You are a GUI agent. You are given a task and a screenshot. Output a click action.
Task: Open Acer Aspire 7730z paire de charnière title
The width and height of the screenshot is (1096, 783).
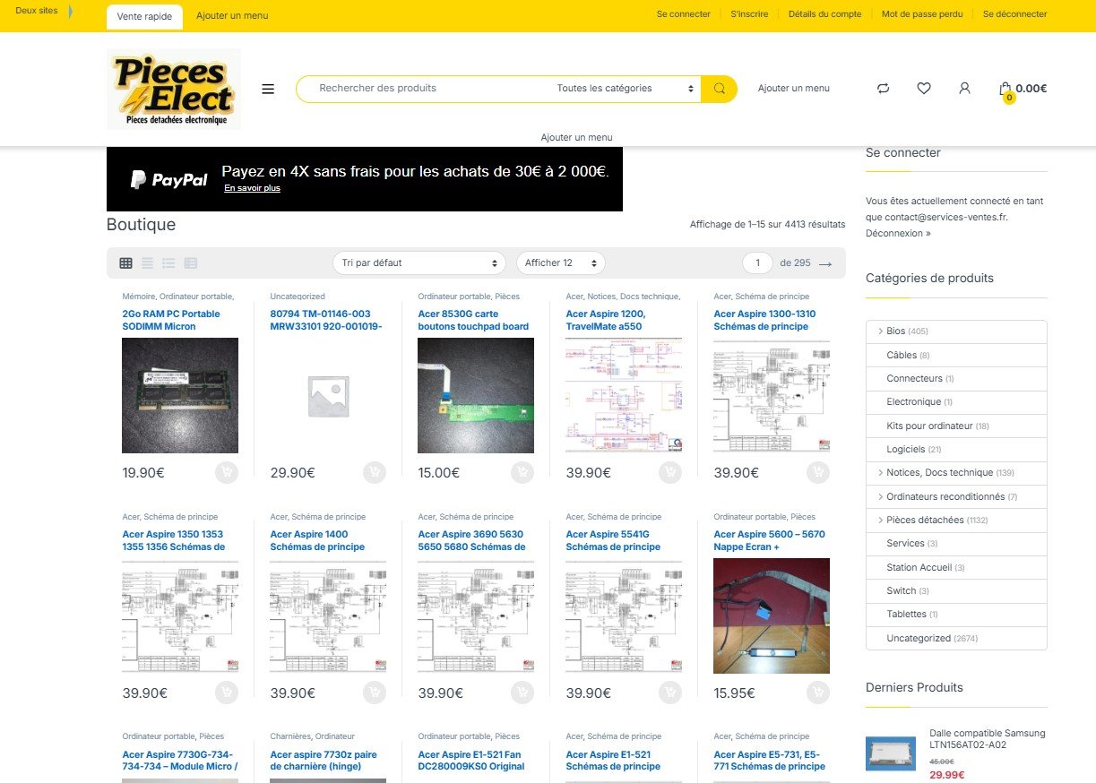tap(324, 761)
